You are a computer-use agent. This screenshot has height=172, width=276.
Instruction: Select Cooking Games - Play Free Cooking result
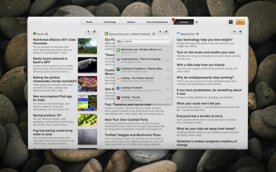pos(143,61)
